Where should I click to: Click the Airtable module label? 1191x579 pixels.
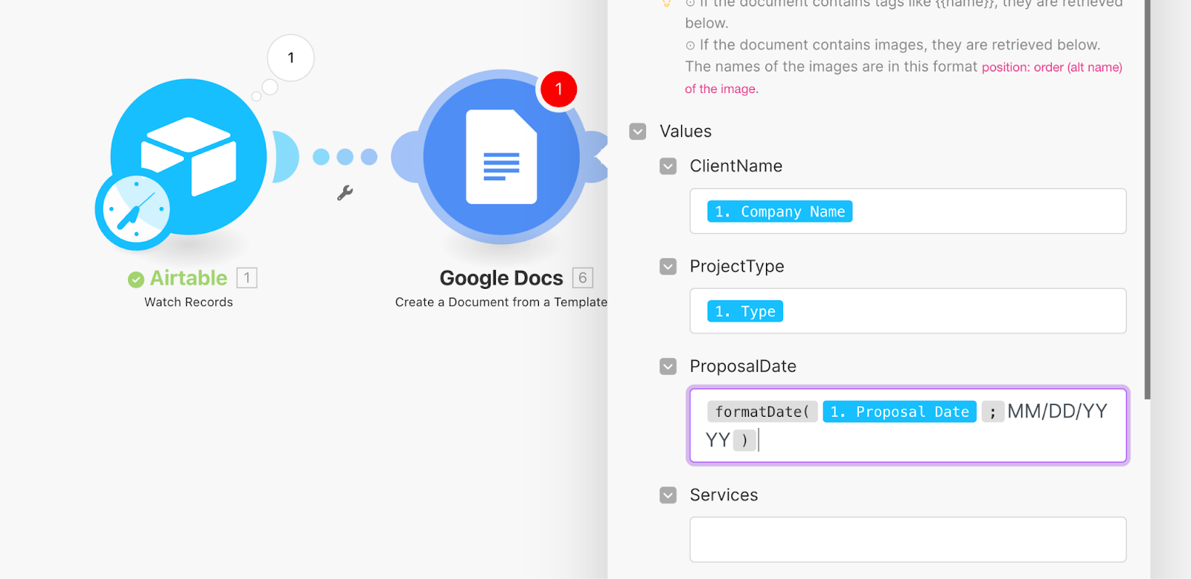click(x=189, y=278)
